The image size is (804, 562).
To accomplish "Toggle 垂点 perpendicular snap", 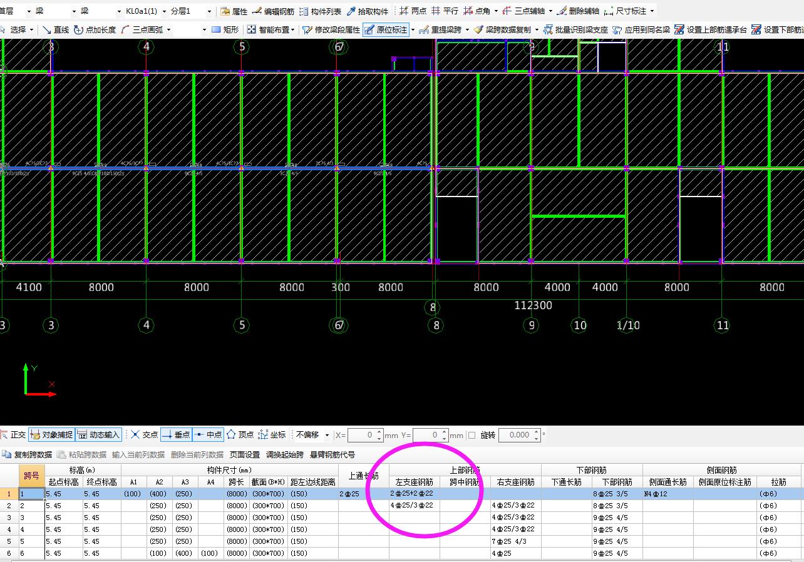I will point(176,434).
